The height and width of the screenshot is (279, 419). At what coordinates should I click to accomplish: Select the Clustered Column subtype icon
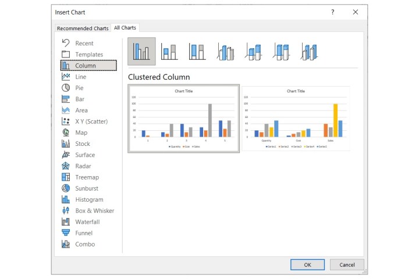[x=141, y=51]
